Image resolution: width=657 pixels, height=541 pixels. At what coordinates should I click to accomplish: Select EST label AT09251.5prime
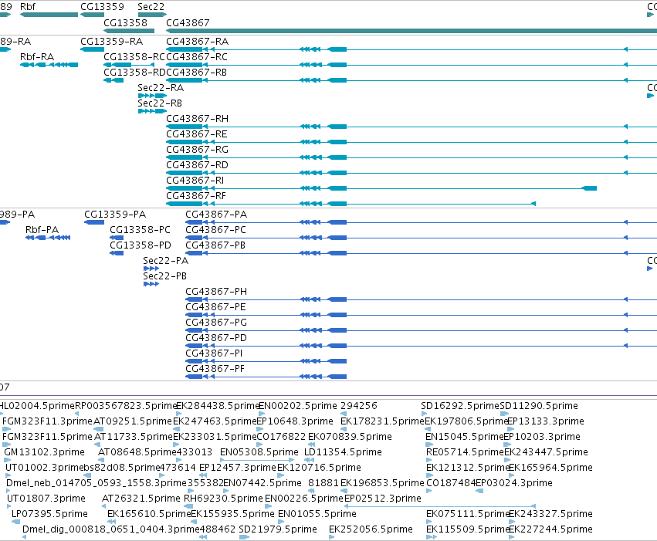(x=133, y=421)
